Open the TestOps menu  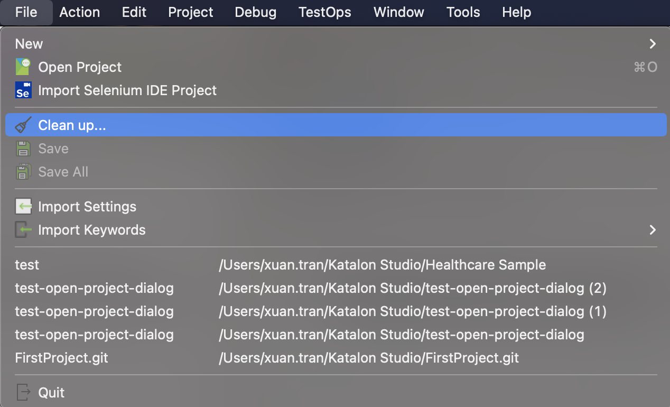324,12
